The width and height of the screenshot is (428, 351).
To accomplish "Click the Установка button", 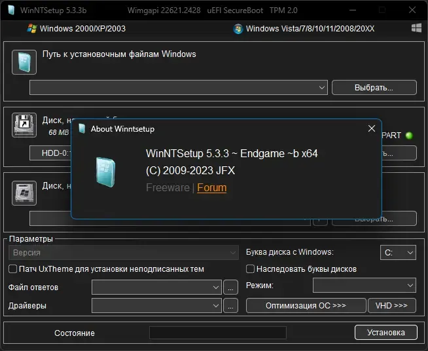I will [386, 333].
